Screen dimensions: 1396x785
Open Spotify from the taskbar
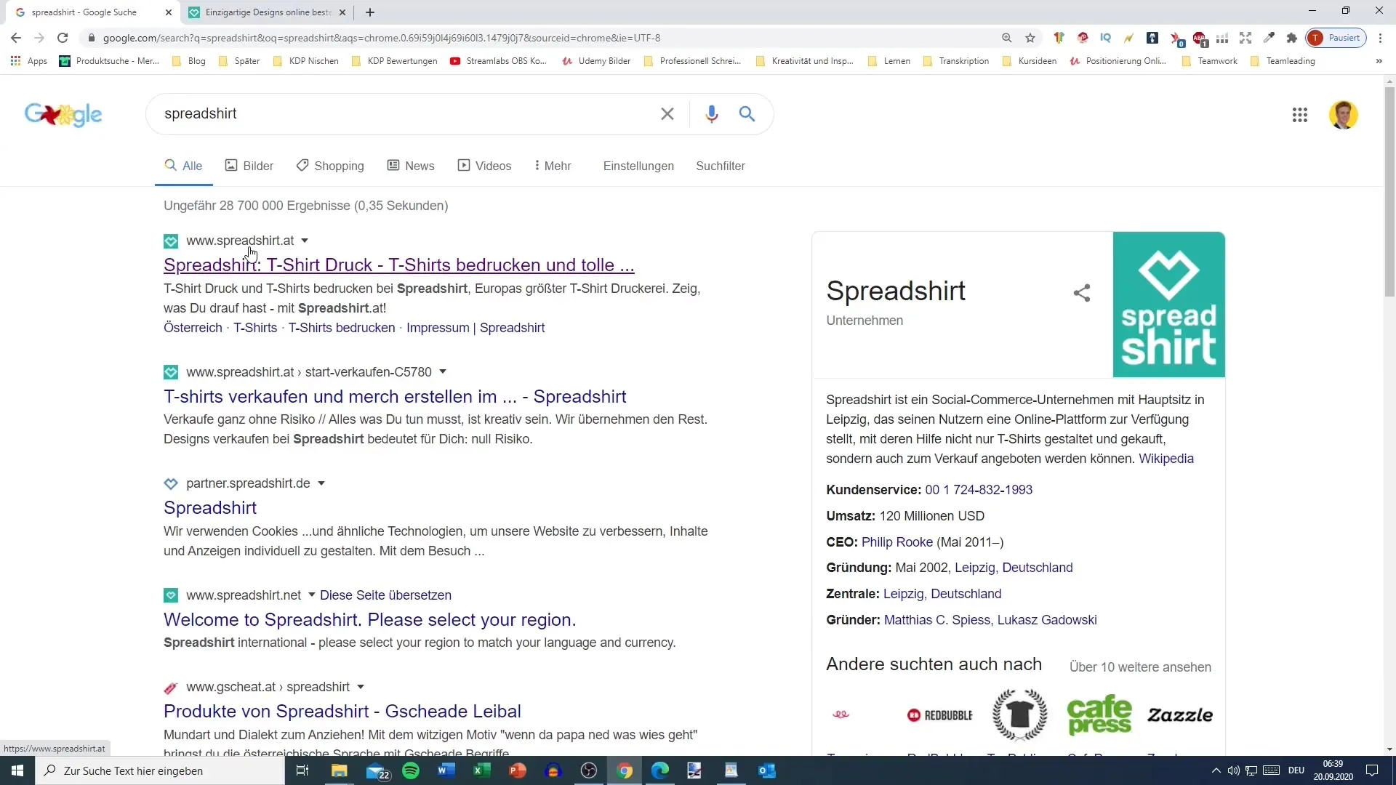coord(411,770)
